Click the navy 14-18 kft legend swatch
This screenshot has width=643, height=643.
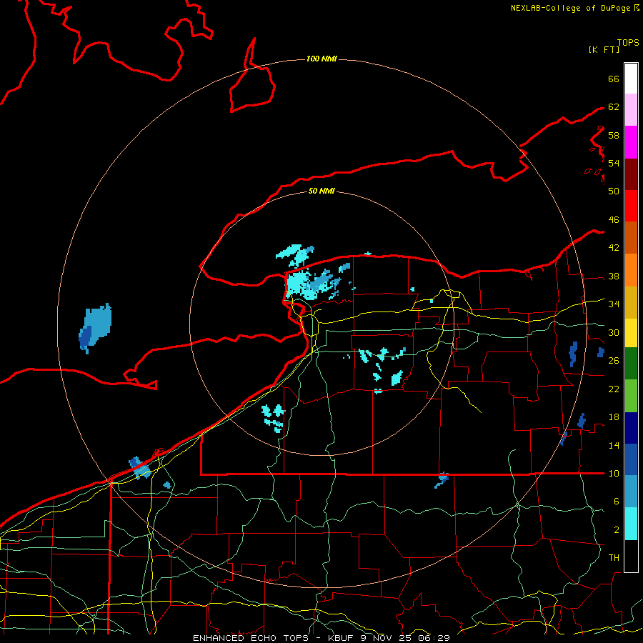pyautogui.click(x=631, y=428)
